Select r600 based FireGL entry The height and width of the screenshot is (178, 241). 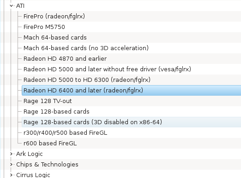(50, 144)
